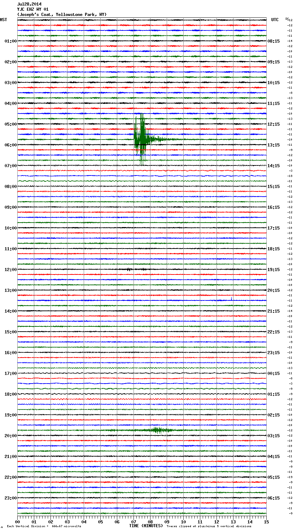This screenshot has height=531, width=294.
Task: Select the 11:00 MST row label
Action: [11, 249]
